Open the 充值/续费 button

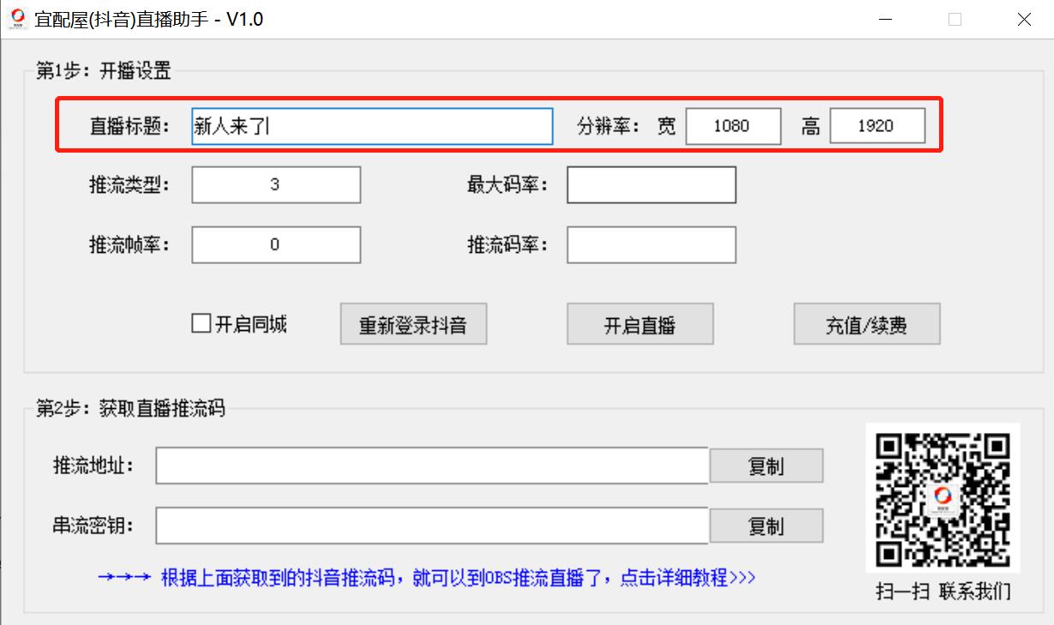coord(867,324)
